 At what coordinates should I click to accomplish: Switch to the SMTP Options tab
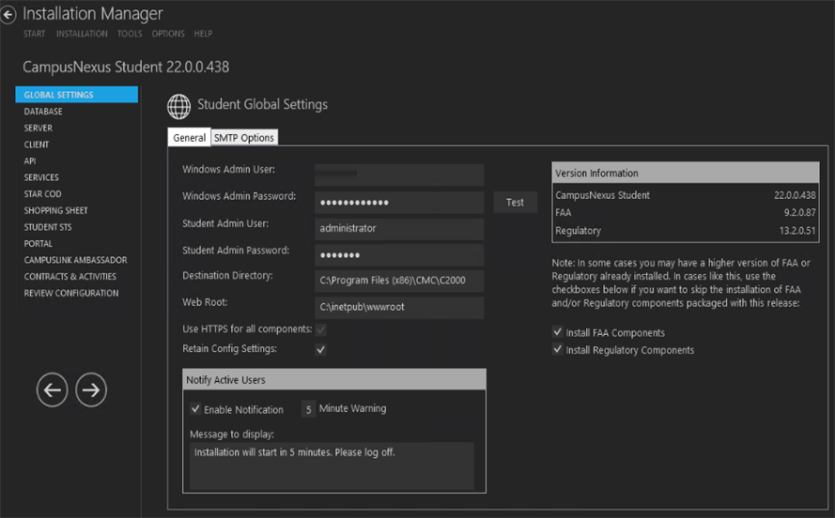pyautogui.click(x=244, y=138)
